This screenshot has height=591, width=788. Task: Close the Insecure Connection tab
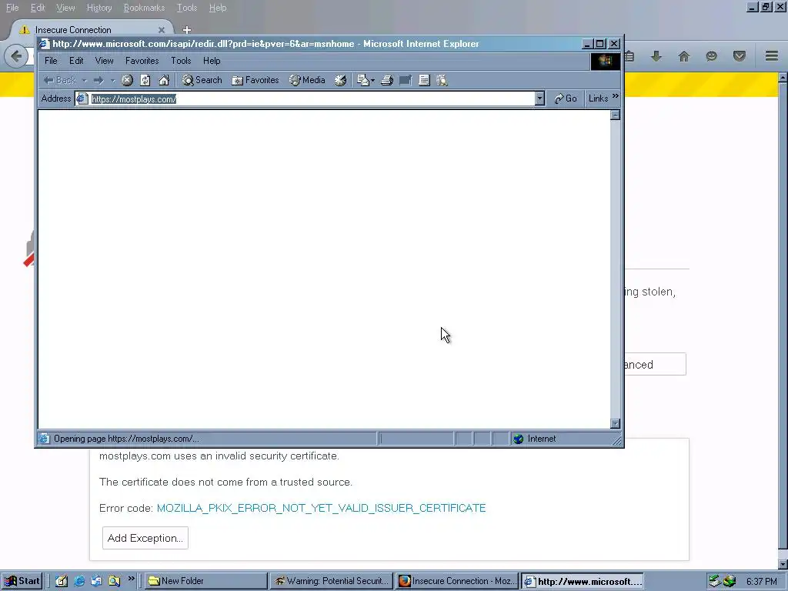click(162, 30)
